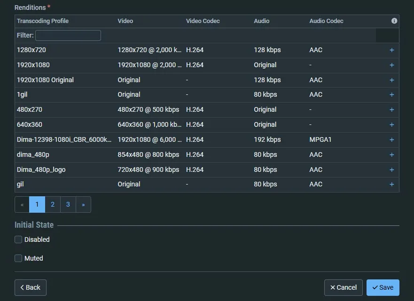Add the 1920x1080 Original profile
Screen dimensions: 414x301
pyautogui.click(x=391, y=80)
